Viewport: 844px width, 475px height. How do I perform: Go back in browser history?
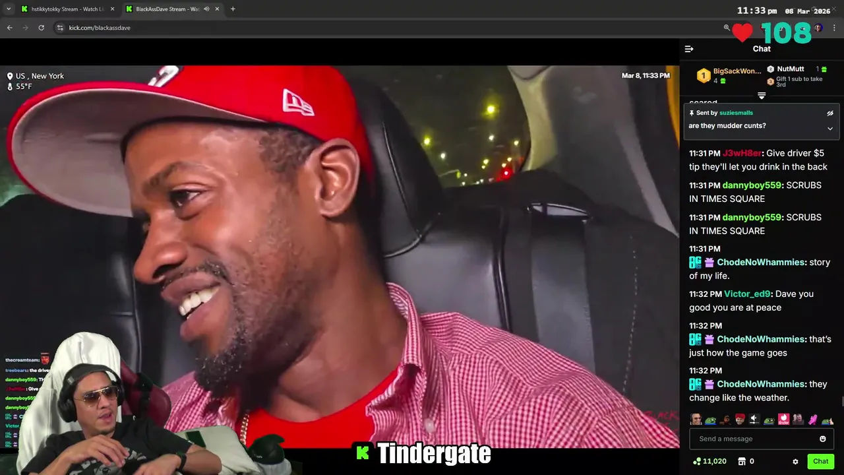9,28
